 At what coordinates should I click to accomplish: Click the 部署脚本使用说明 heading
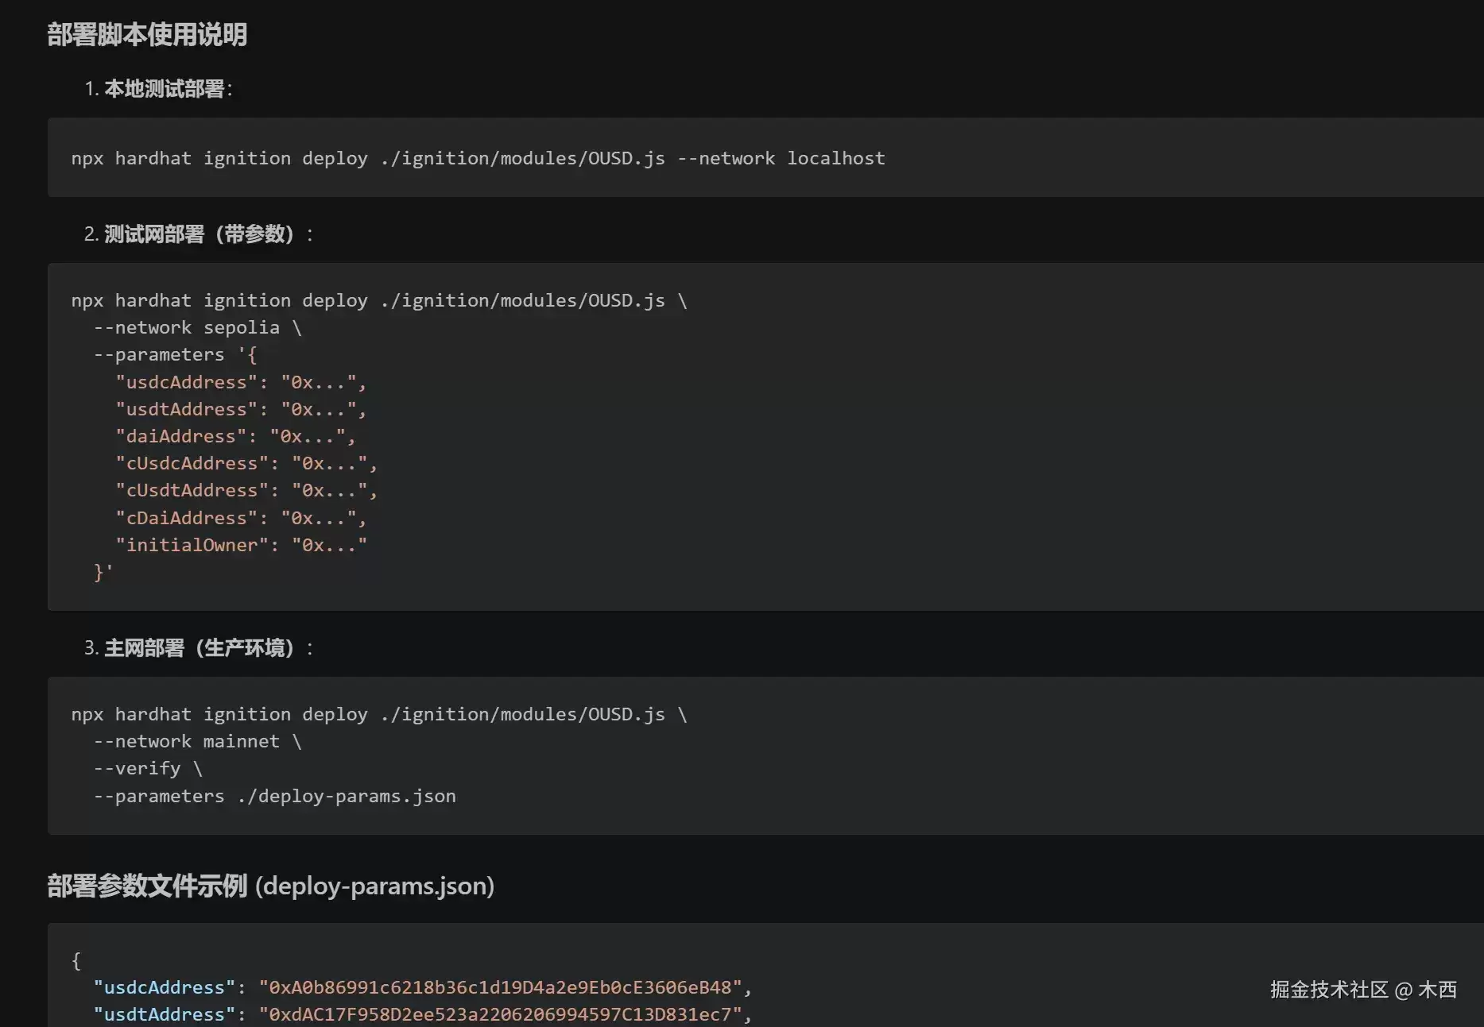(147, 34)
